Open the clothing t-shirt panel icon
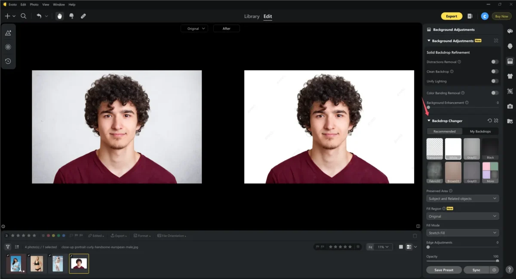The image size is (516, 279). pos(510,76)
